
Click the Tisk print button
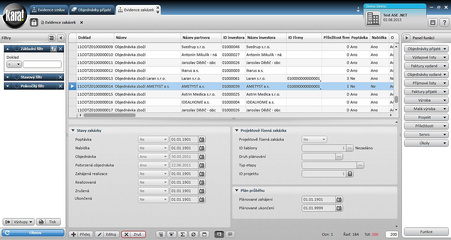click(48, 222)
